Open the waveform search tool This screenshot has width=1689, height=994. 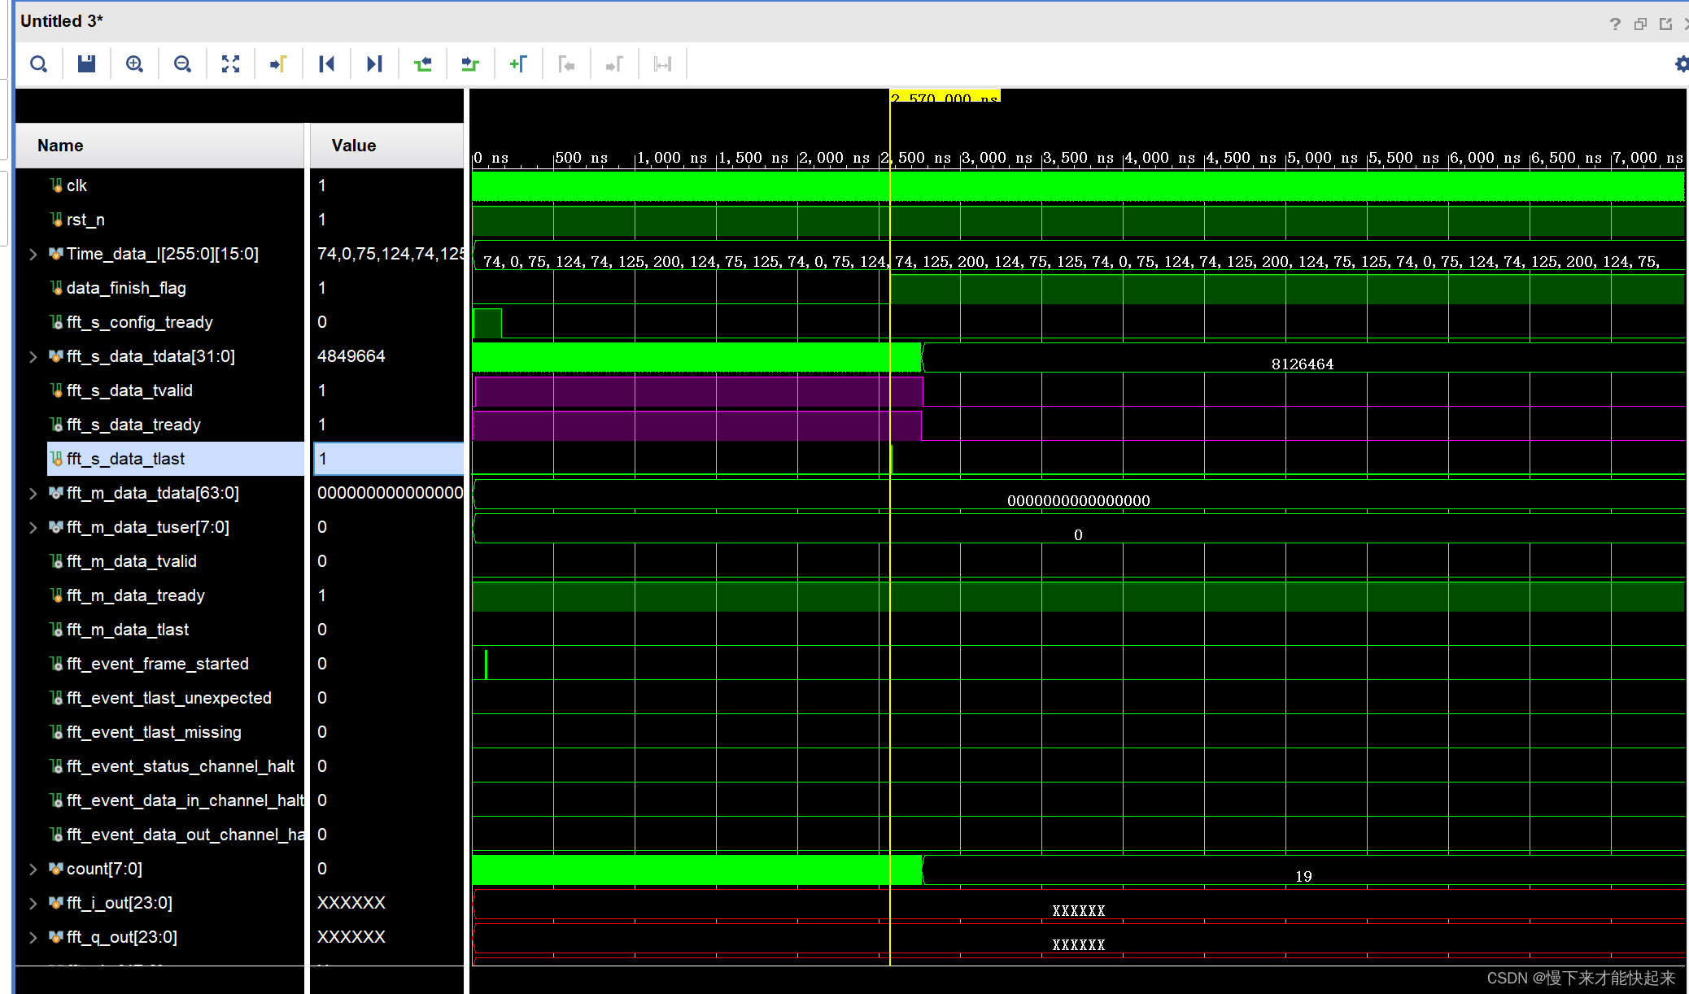click(x=38, y=63)
